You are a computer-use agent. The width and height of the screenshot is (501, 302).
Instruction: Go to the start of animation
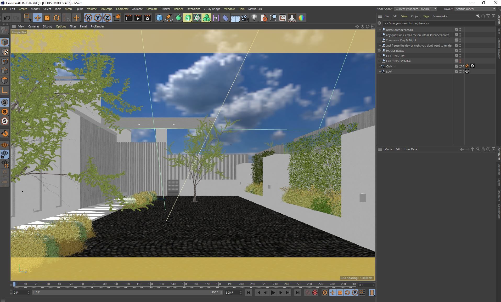click(248, 293)
